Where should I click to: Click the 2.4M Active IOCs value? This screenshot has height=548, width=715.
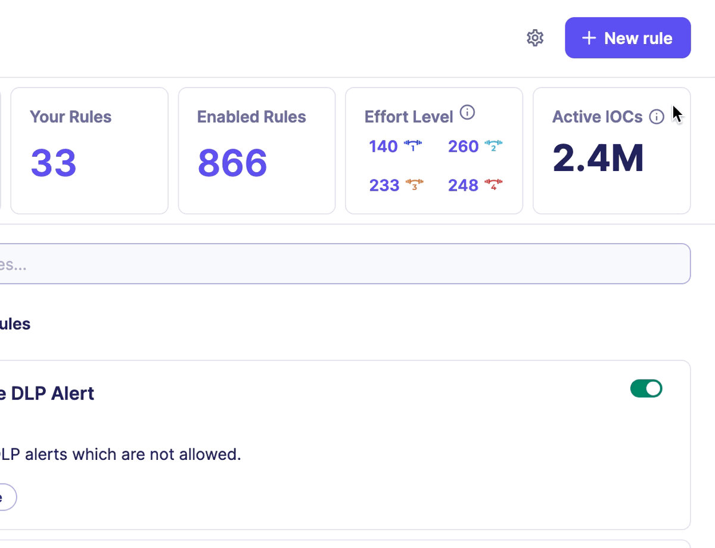[x=598, y=158]
